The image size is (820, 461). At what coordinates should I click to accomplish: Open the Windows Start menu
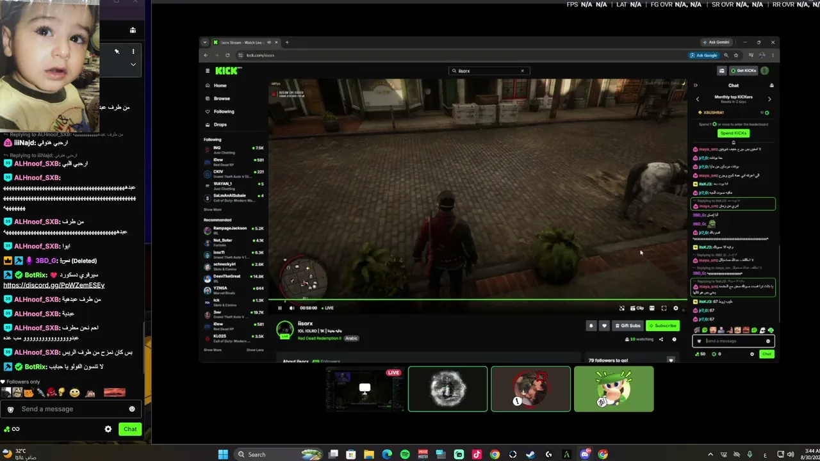click(223, 455)
